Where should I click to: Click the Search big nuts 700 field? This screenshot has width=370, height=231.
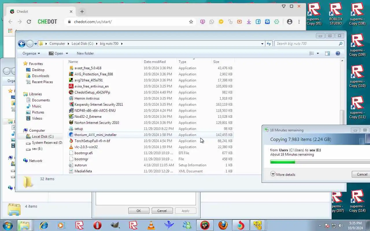309,44
